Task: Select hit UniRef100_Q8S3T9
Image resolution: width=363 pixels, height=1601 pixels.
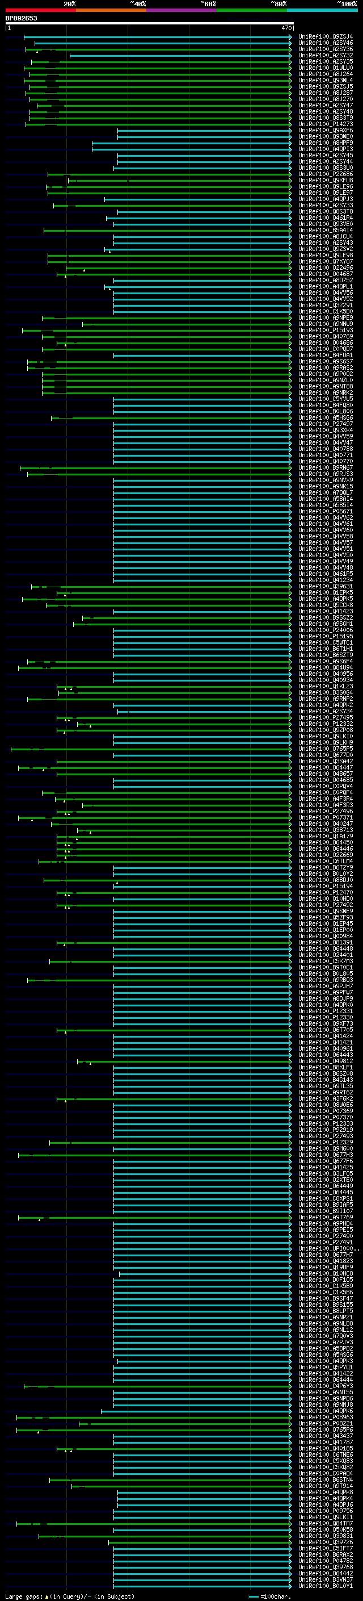Action: point(325,118)
